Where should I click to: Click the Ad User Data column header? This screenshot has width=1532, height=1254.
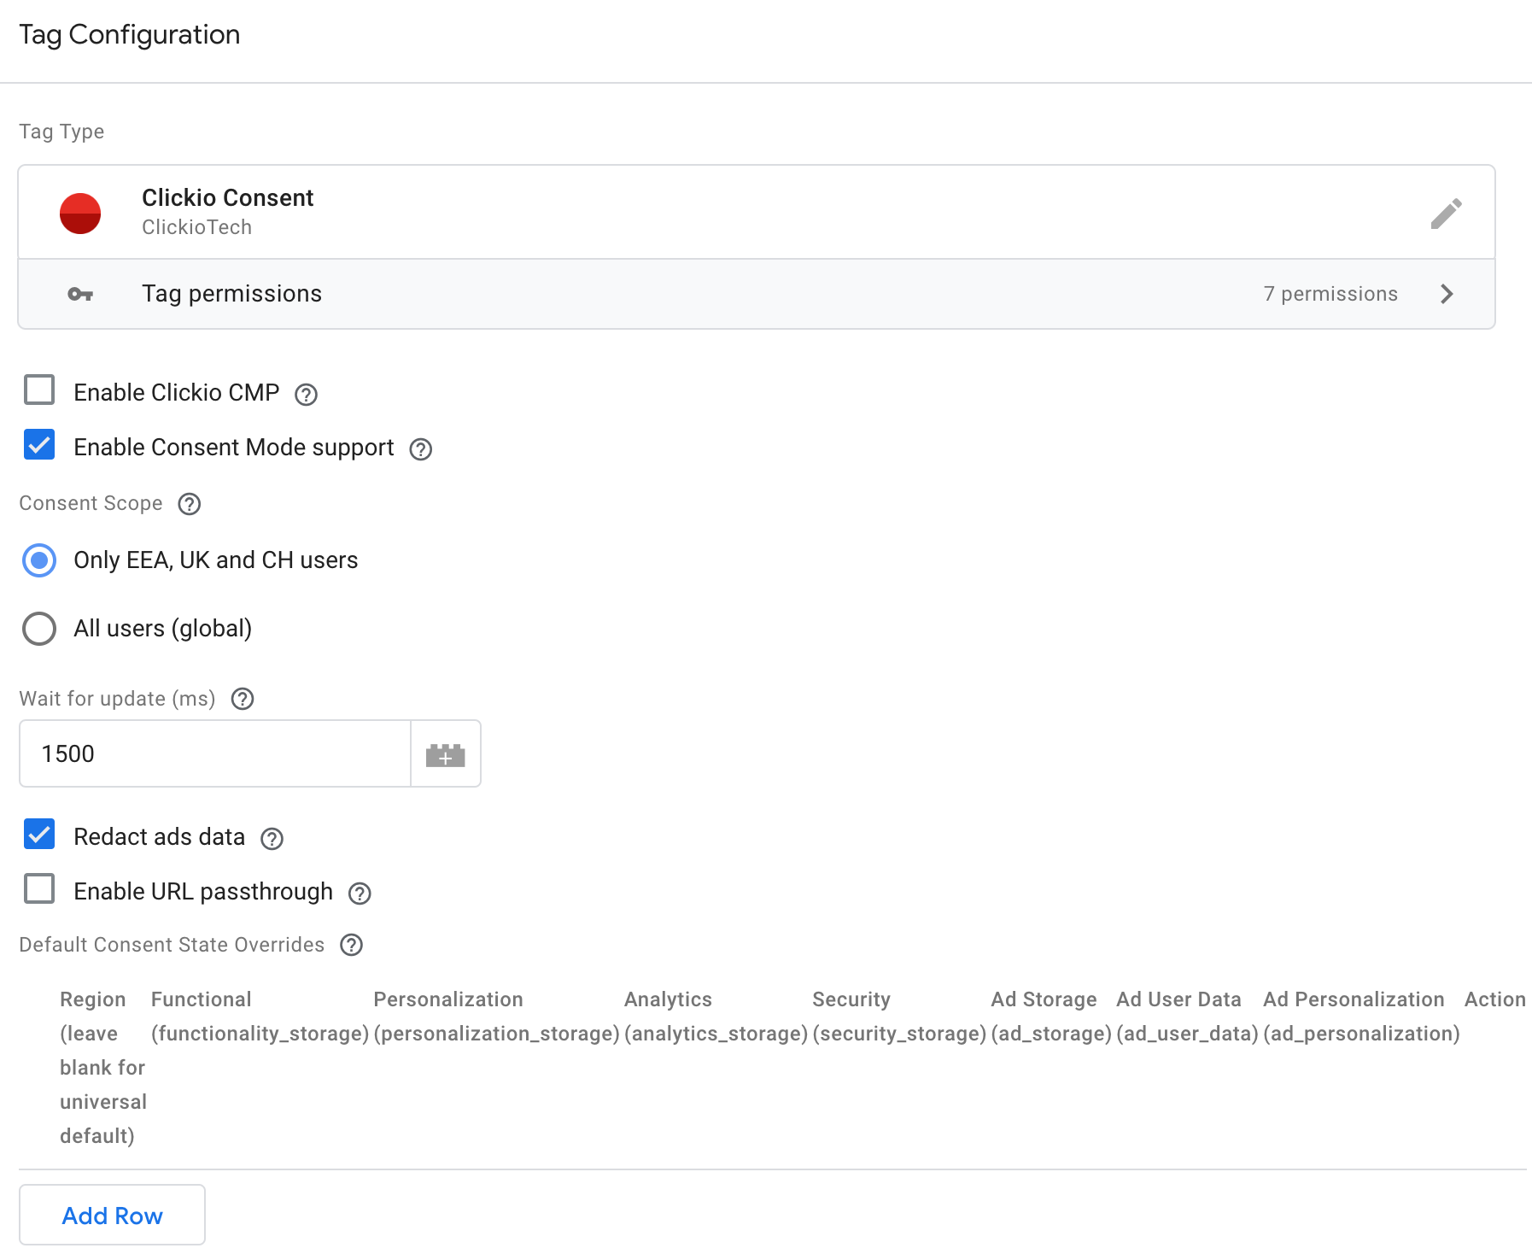pyautogui.click(x=1187, y=1017)
